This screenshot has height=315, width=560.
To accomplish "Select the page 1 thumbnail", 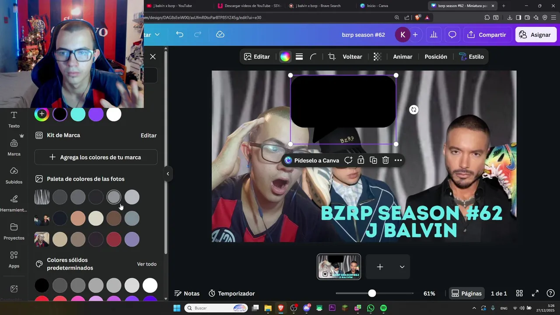I will (x=339, y=266).
